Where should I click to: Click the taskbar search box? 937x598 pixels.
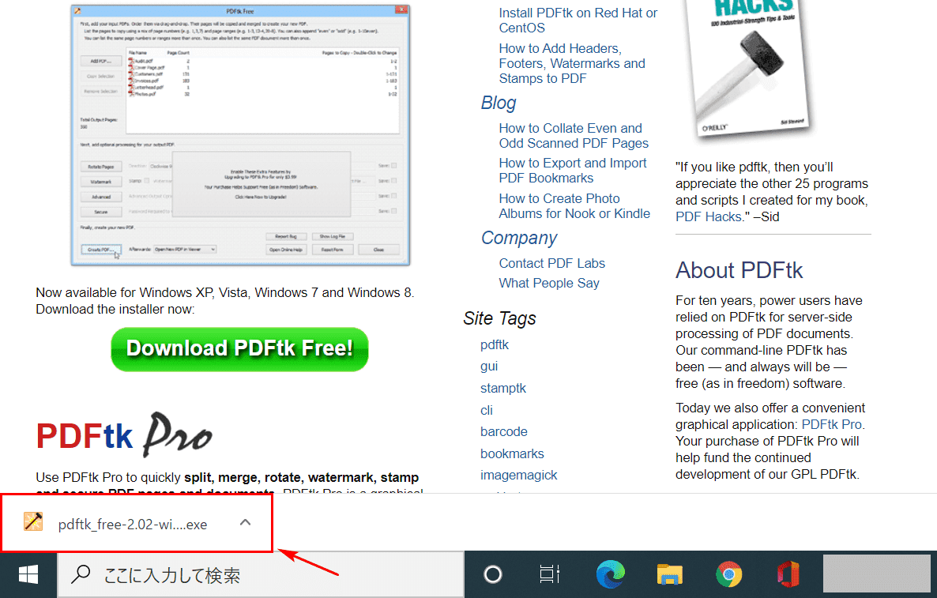261,575
